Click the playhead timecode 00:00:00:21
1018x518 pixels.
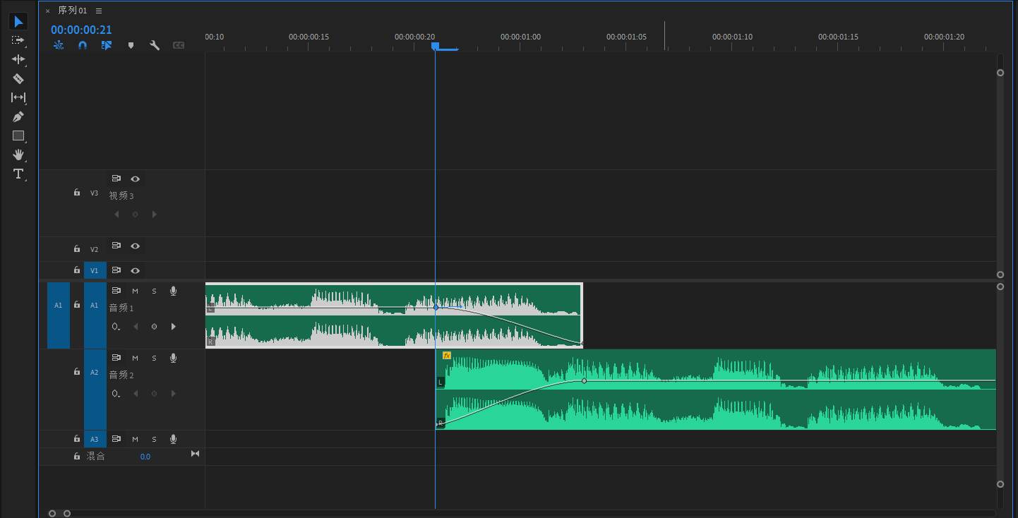pos(81,30)
